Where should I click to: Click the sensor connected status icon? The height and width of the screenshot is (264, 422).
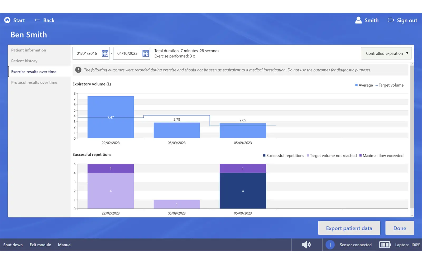pyautogui.click(x=330, y=245)
